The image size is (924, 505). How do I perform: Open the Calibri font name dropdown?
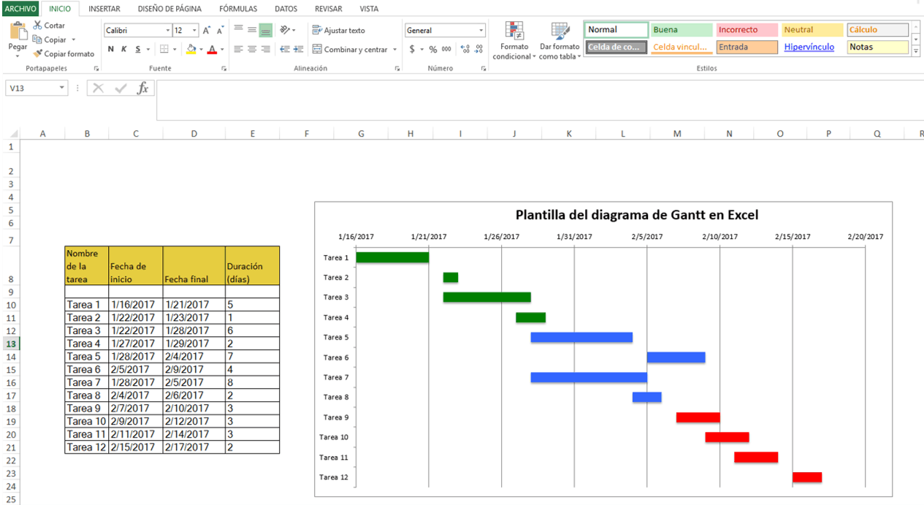click(167, 31)
